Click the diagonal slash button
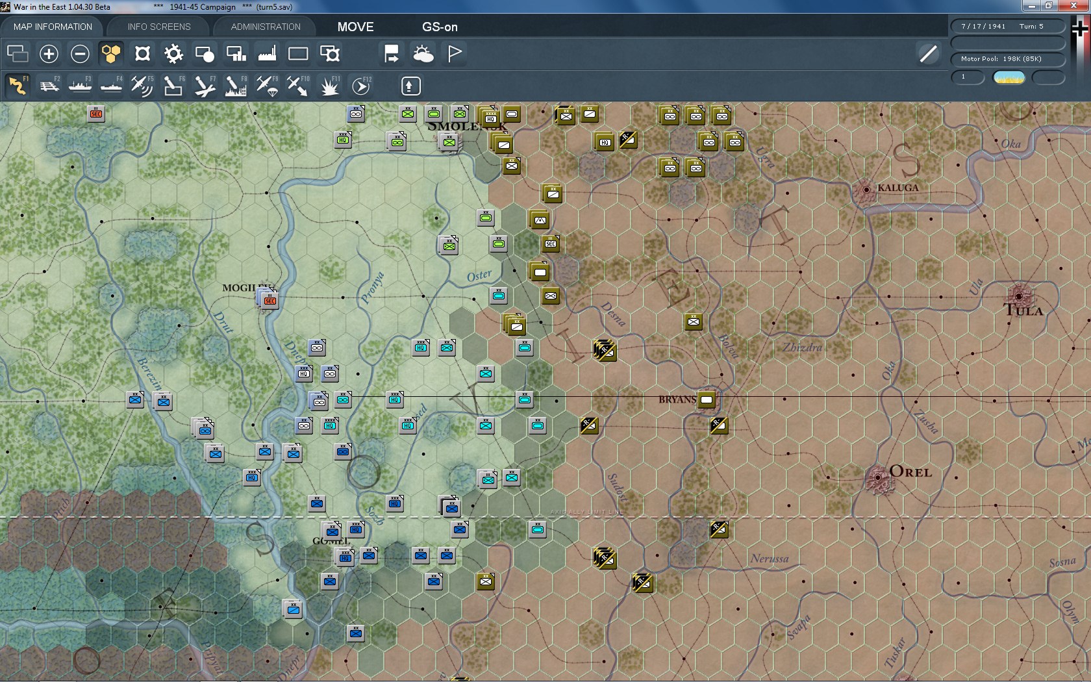Viewport: 1091px width, 682px height. 929,54
